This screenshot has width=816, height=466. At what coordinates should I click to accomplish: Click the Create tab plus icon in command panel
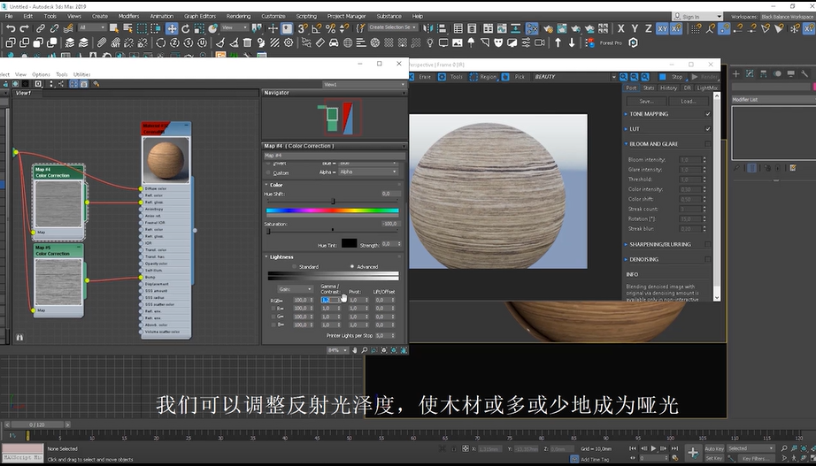coord(736,73)
